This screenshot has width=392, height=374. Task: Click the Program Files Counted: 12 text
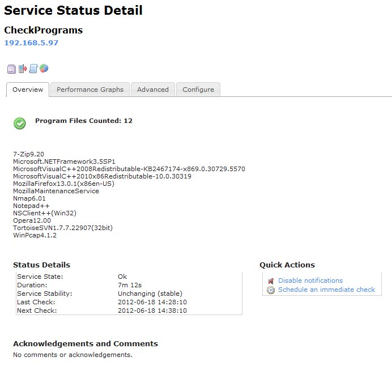(x=84, y=121)
